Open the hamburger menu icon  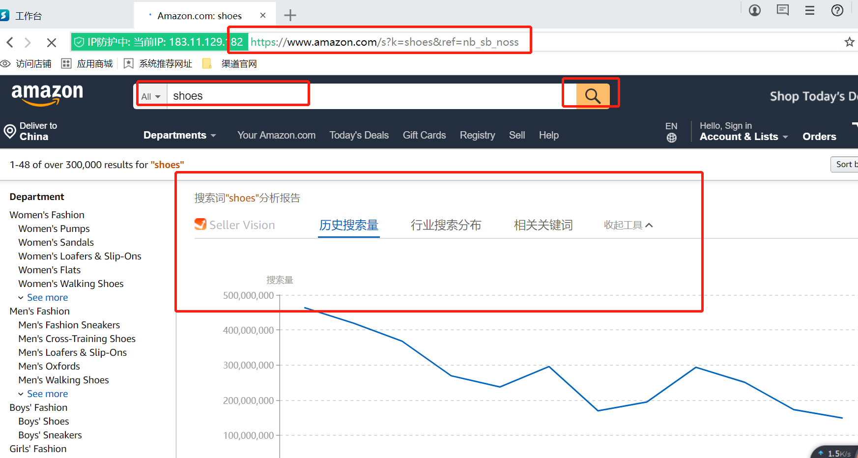pos(810,10)
